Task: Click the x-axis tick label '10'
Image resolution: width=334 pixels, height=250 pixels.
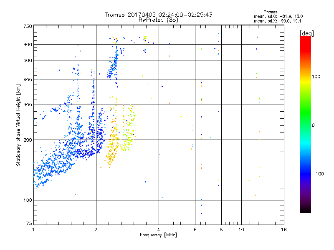Action: [x=241, y=230]
